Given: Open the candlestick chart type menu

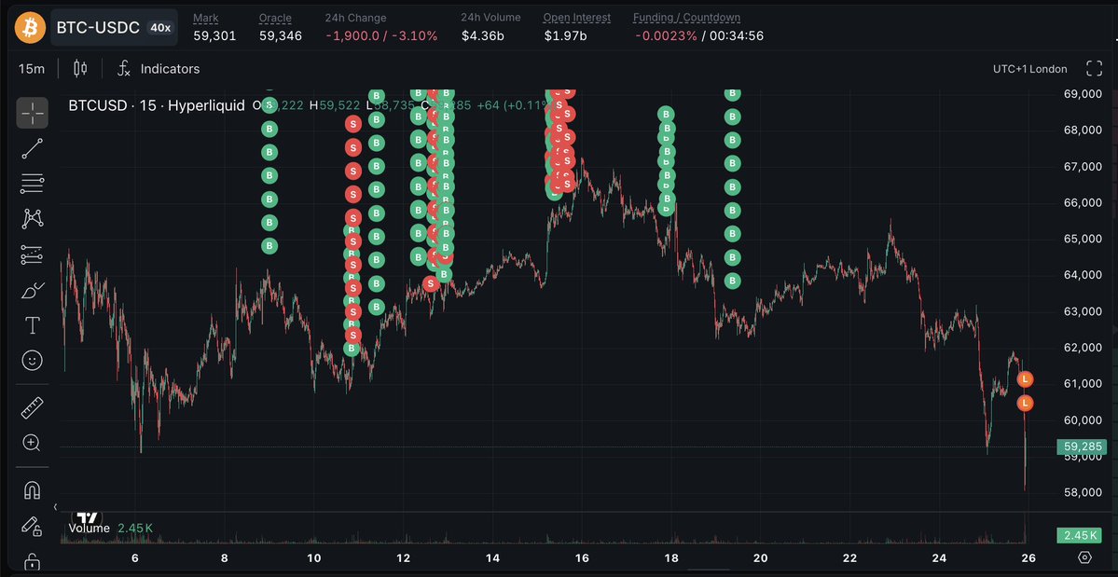Looking at the screenshot, I should (x=80, y=68).
